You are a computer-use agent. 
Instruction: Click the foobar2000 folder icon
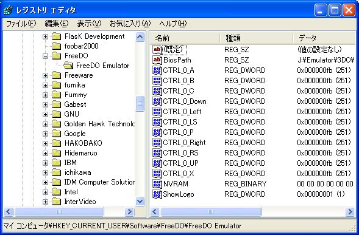(56, 46)
